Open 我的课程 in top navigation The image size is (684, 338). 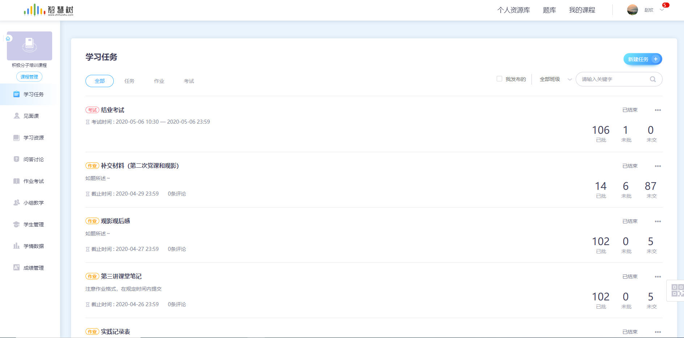click(x=582, y=10)
